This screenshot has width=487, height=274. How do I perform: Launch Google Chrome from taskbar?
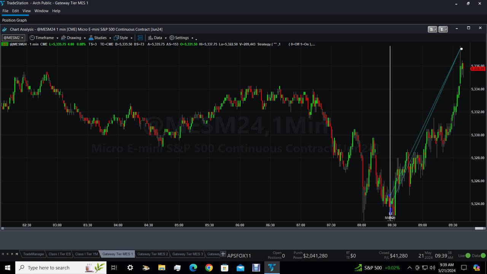point(209,268)
